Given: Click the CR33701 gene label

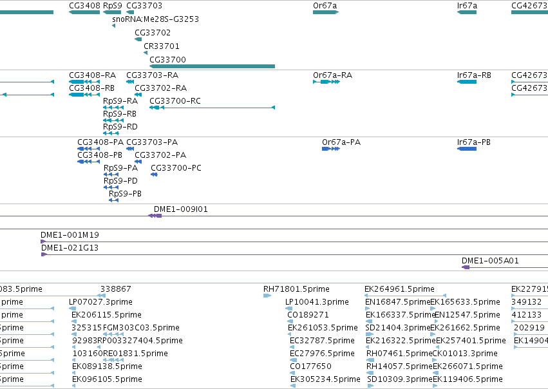Looking at the screenshot, I should point(162,46).
